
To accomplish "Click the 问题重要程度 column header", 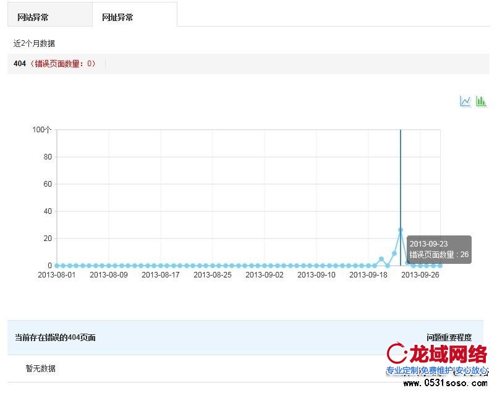I will [x=449, y=337].
